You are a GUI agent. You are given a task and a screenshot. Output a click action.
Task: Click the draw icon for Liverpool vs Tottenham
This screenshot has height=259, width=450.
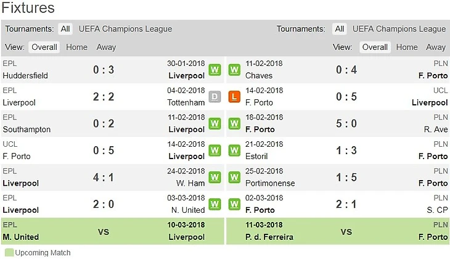[x=215, y=96]
